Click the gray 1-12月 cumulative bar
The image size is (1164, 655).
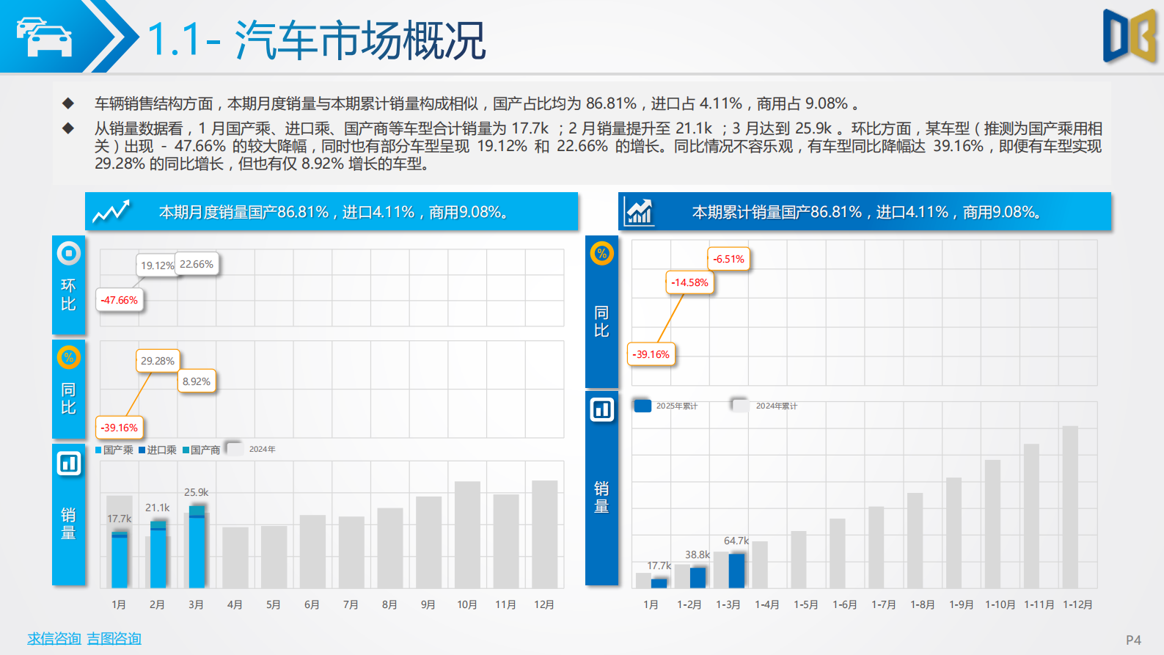pos(1070,507)
